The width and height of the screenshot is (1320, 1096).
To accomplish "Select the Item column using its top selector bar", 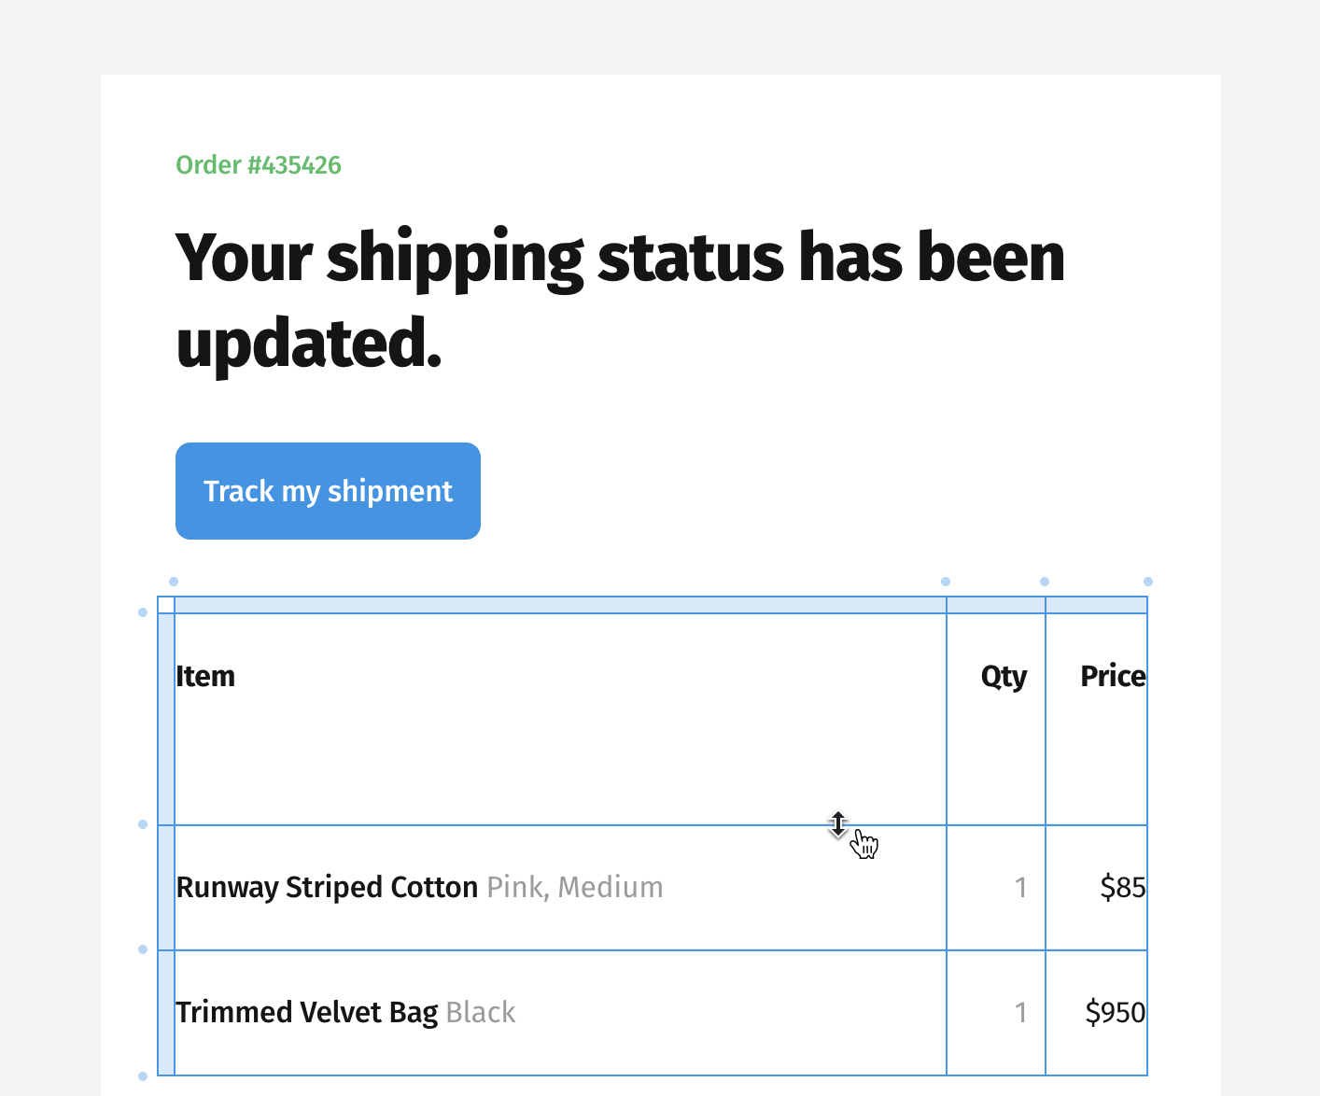I will point(560,605).
